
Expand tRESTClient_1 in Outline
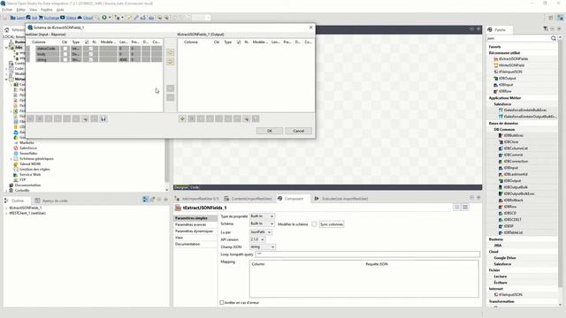click(x=6, y=213)
